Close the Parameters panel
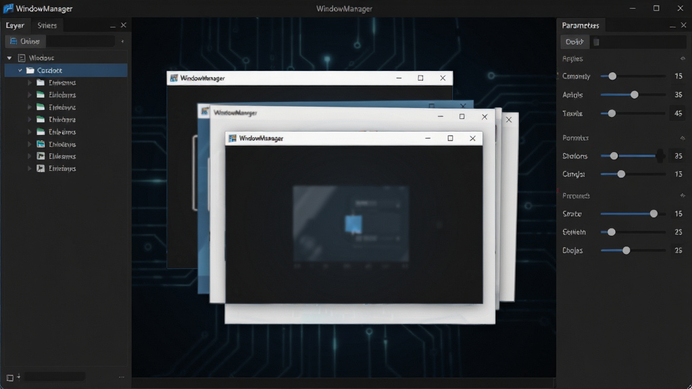The image size is (692, 389). point(684,25)
